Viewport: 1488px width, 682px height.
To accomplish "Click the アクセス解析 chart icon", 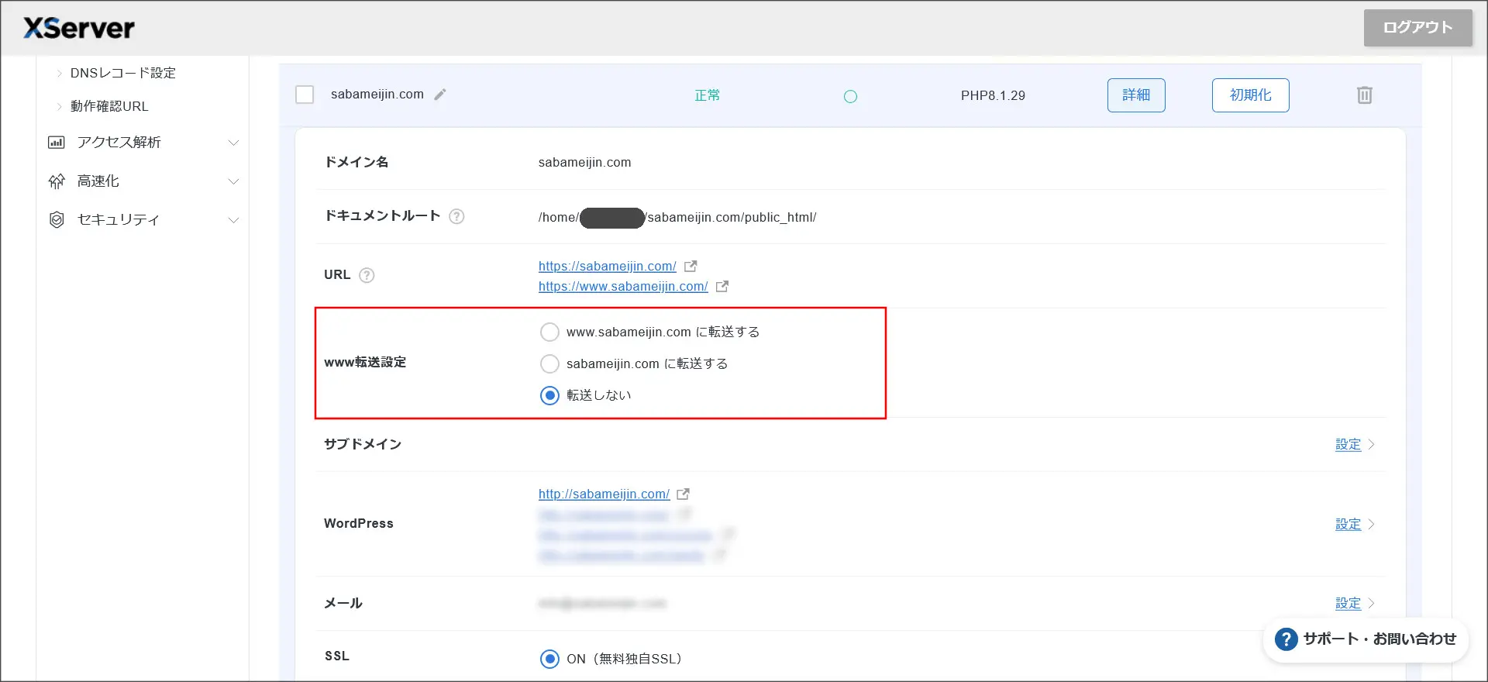I will (57, 143).
